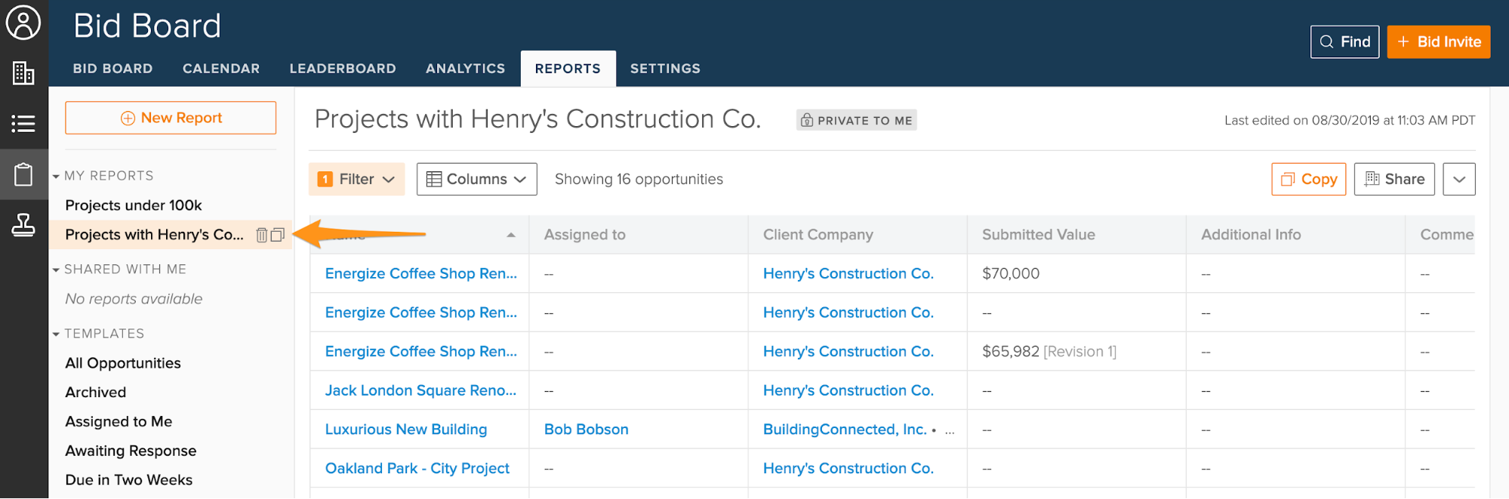Delete report using trash icon
1509x499 pixels.
(261, 235)
